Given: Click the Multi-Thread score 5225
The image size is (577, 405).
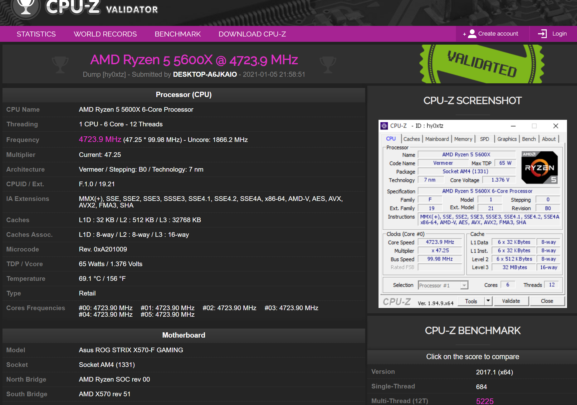Looking at the screenshot, I should (x=485, y=401).
